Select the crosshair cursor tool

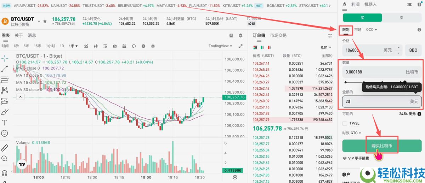5,57
